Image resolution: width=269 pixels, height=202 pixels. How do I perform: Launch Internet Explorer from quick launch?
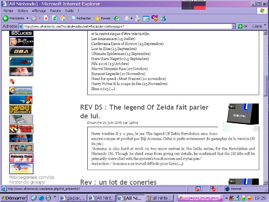click(x=41, y=198)
